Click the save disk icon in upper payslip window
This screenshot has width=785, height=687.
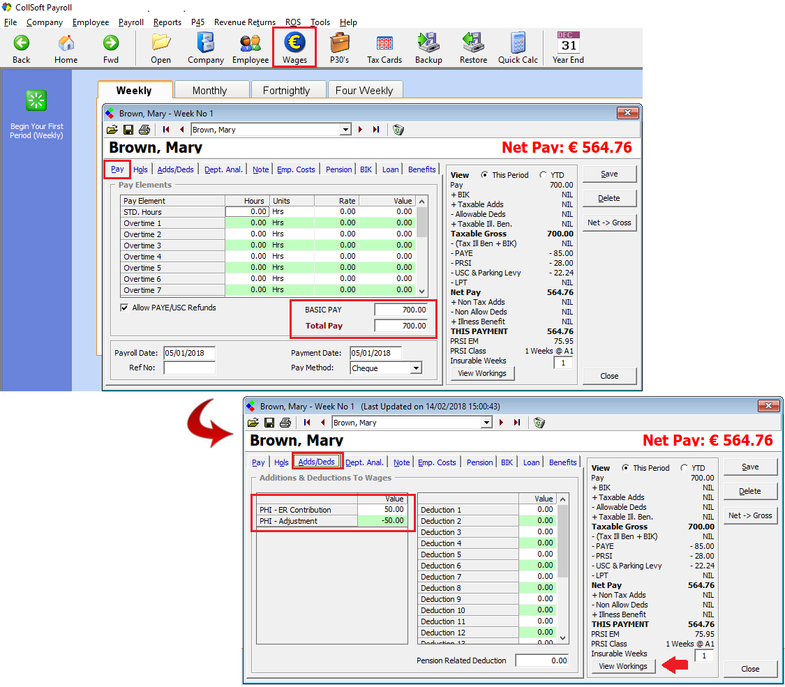pos(128,130)
